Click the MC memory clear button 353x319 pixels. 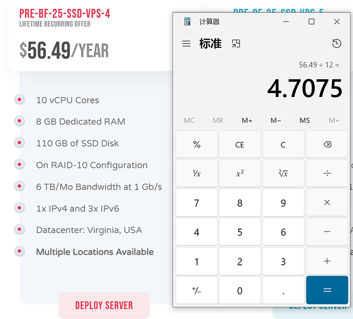[x=189, y=121]
